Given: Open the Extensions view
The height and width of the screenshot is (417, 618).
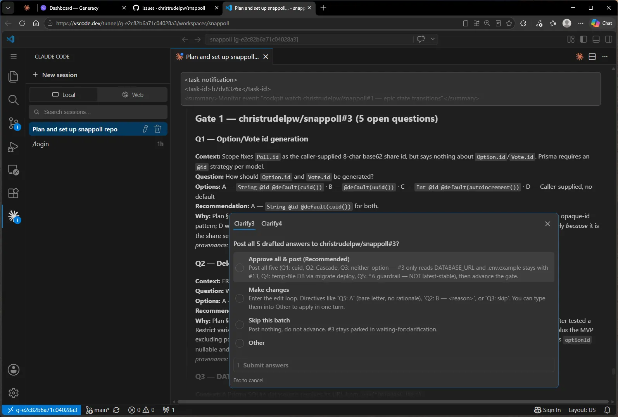Looking at the screenshot, I should (13, 193).
